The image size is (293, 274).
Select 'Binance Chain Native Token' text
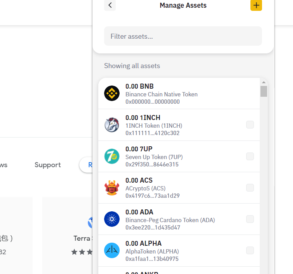(x=161, y=94)
